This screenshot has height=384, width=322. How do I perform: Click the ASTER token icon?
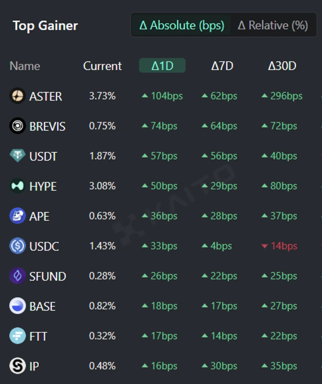coord(17,96)
